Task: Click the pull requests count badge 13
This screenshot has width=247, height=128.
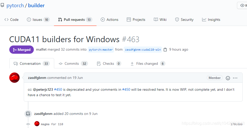Action: coord(89,20)
